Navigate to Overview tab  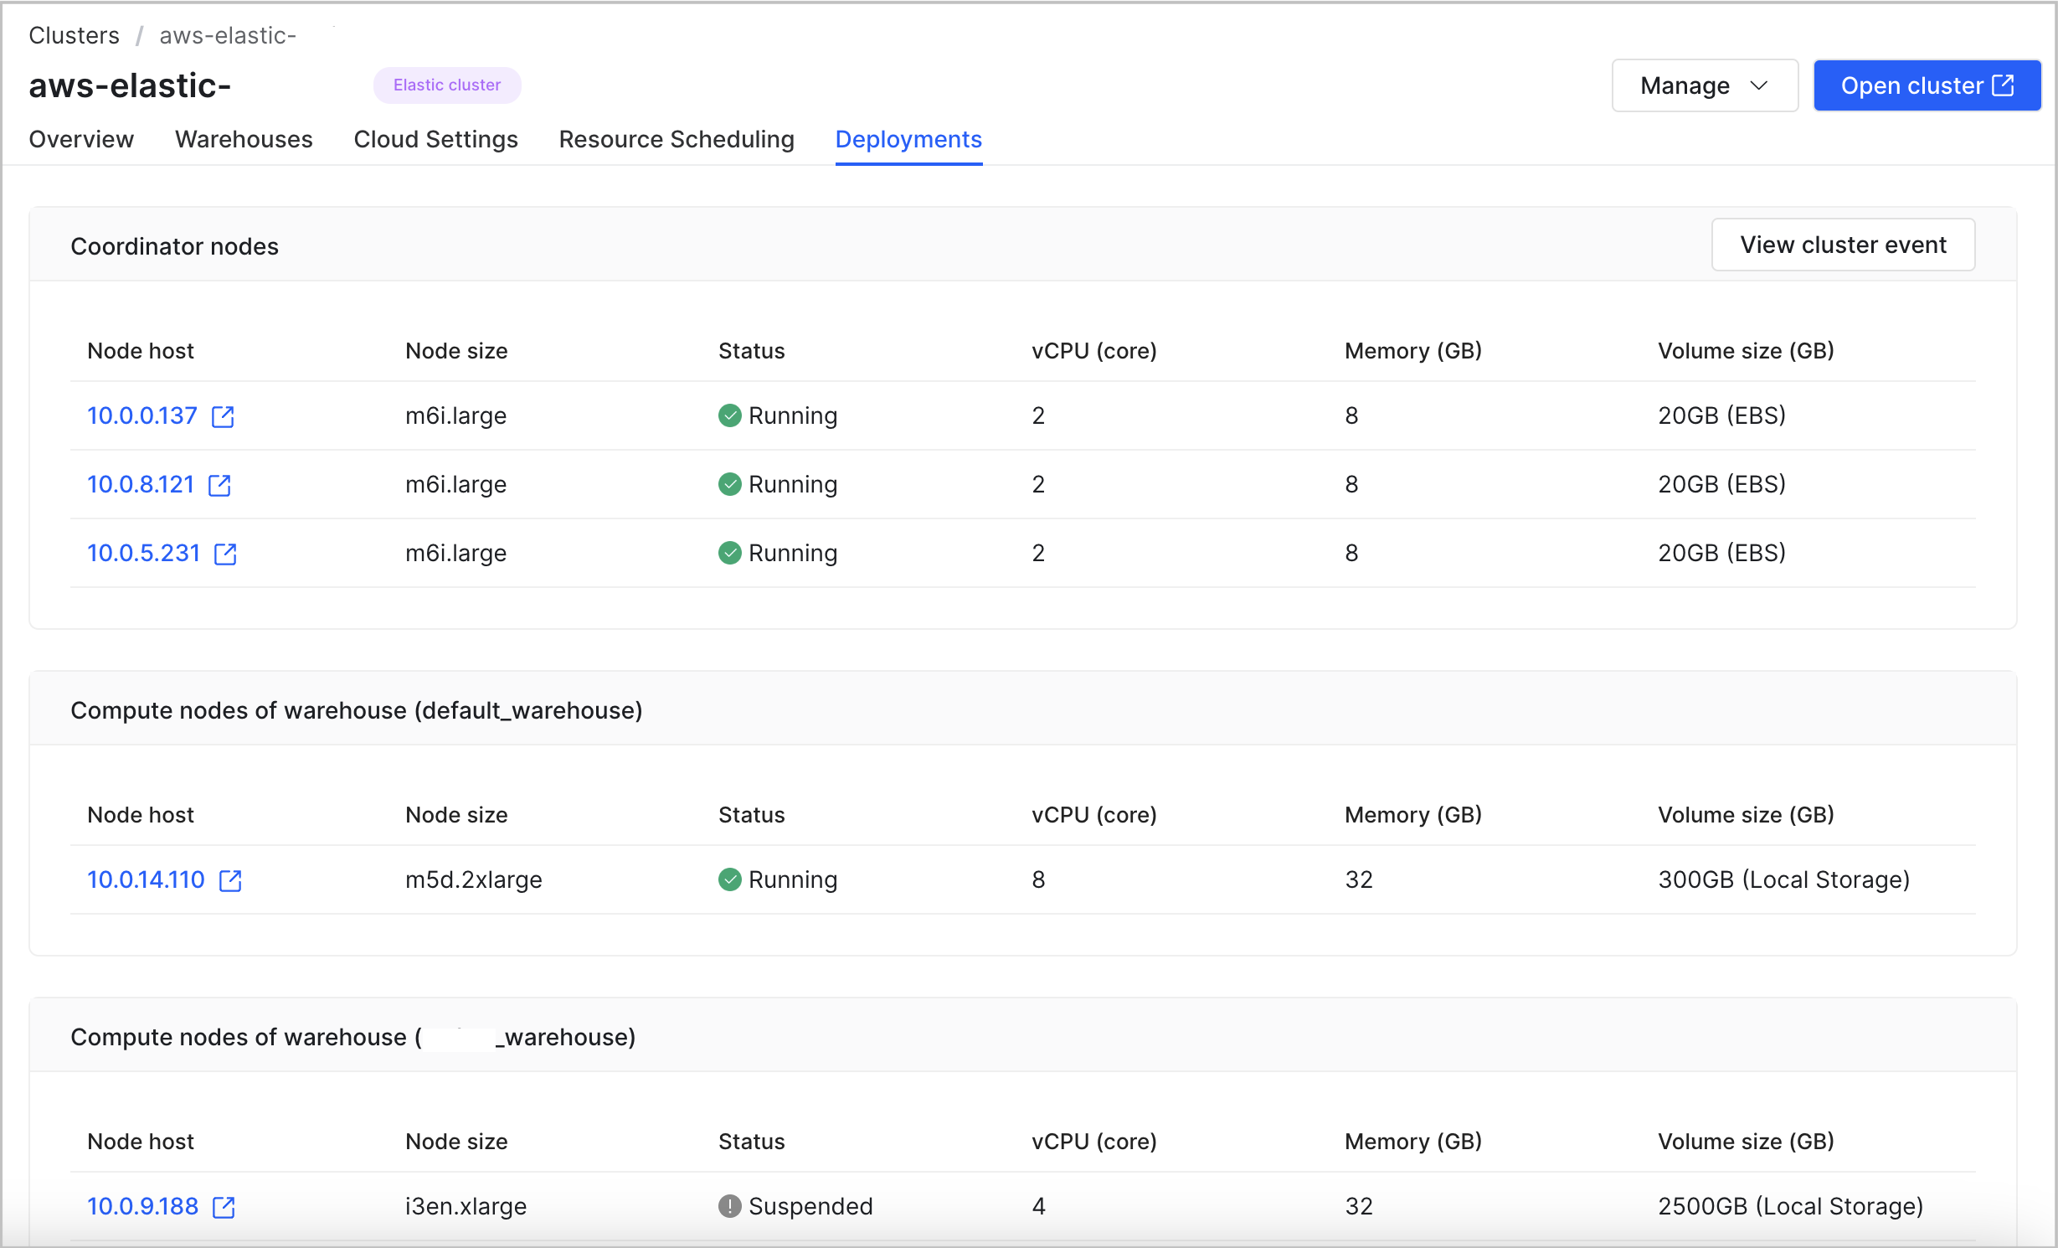pos(81,138)
